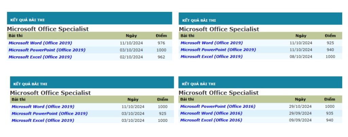348x137 pixels.
Task: Click the date 09/09/2024
Action: point(300,120)
